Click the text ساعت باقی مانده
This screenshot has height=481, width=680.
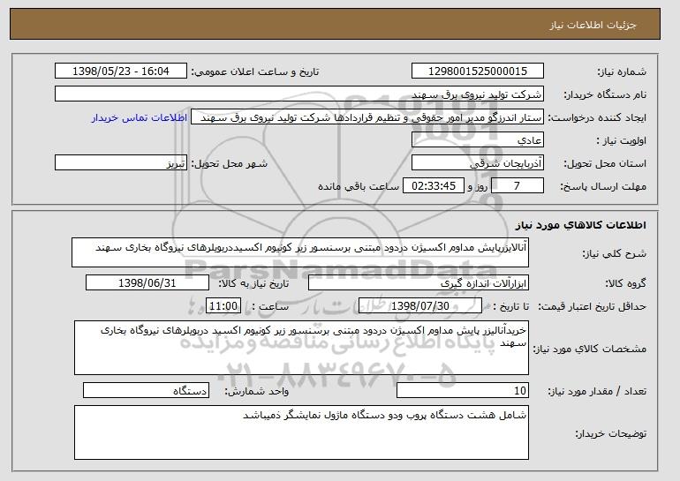pos(359,187)
